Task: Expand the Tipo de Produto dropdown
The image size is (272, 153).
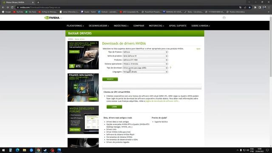Action: point(145,52)
